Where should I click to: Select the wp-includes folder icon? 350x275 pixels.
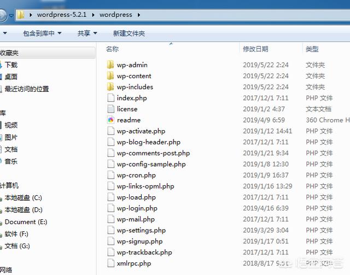[x=110, y=87]
